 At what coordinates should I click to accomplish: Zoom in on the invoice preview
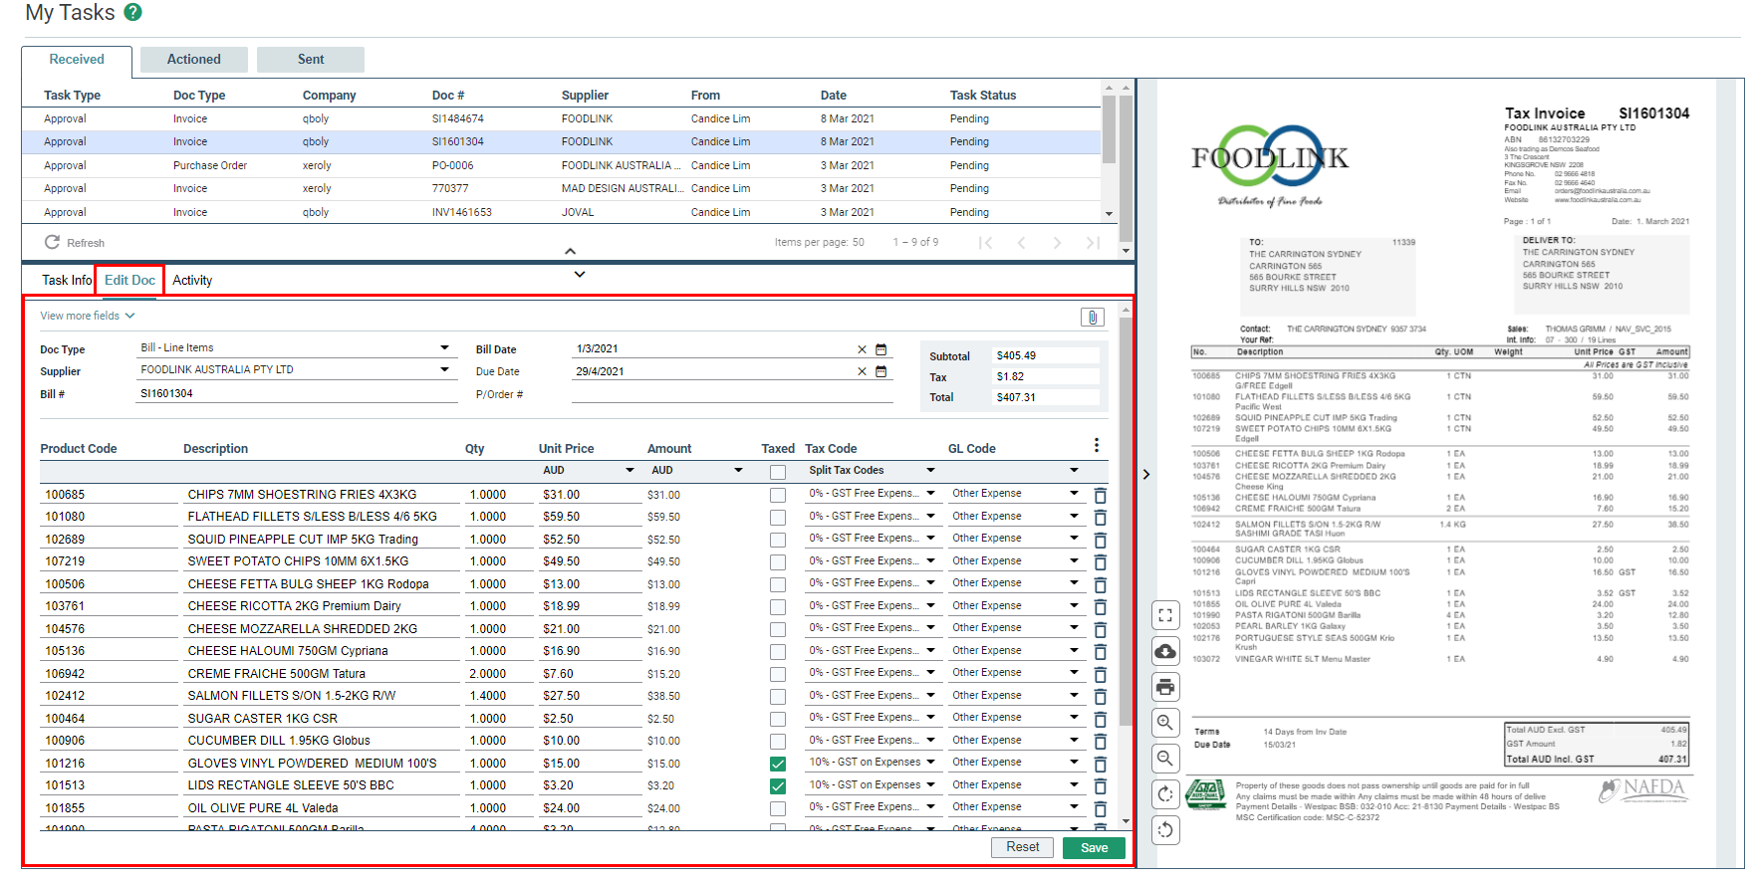(x=1165, y=723)
